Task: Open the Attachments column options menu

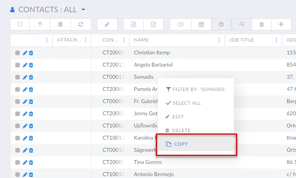Action: click(x=86, y=40)
